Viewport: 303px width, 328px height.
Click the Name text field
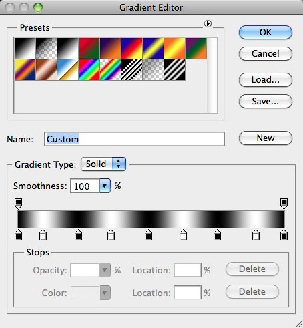(135, 139)
